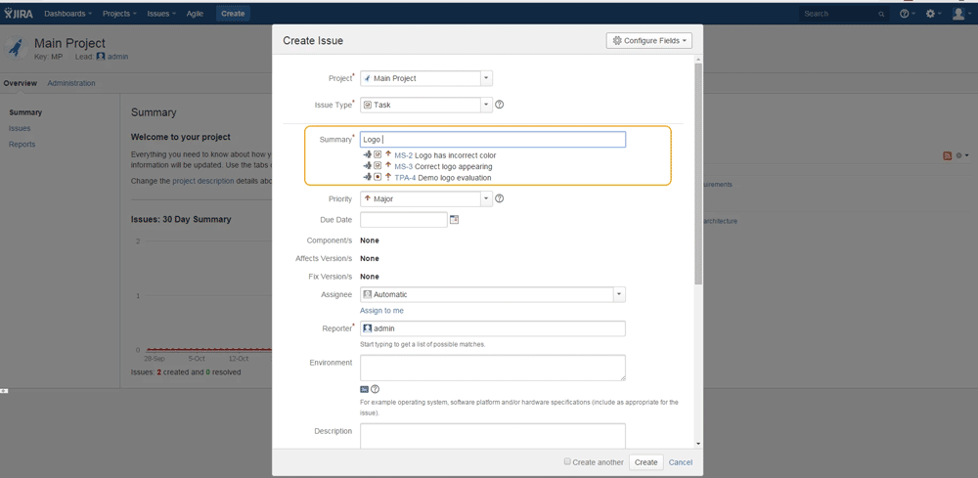Image resolution: width=978 pixels, height=478 pixels.
Task: Click help icon next to Priority
Action: click(x=499, y=199)
